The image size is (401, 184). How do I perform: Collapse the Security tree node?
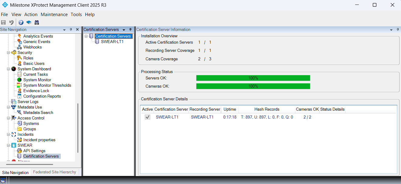[x=8, y=53]
